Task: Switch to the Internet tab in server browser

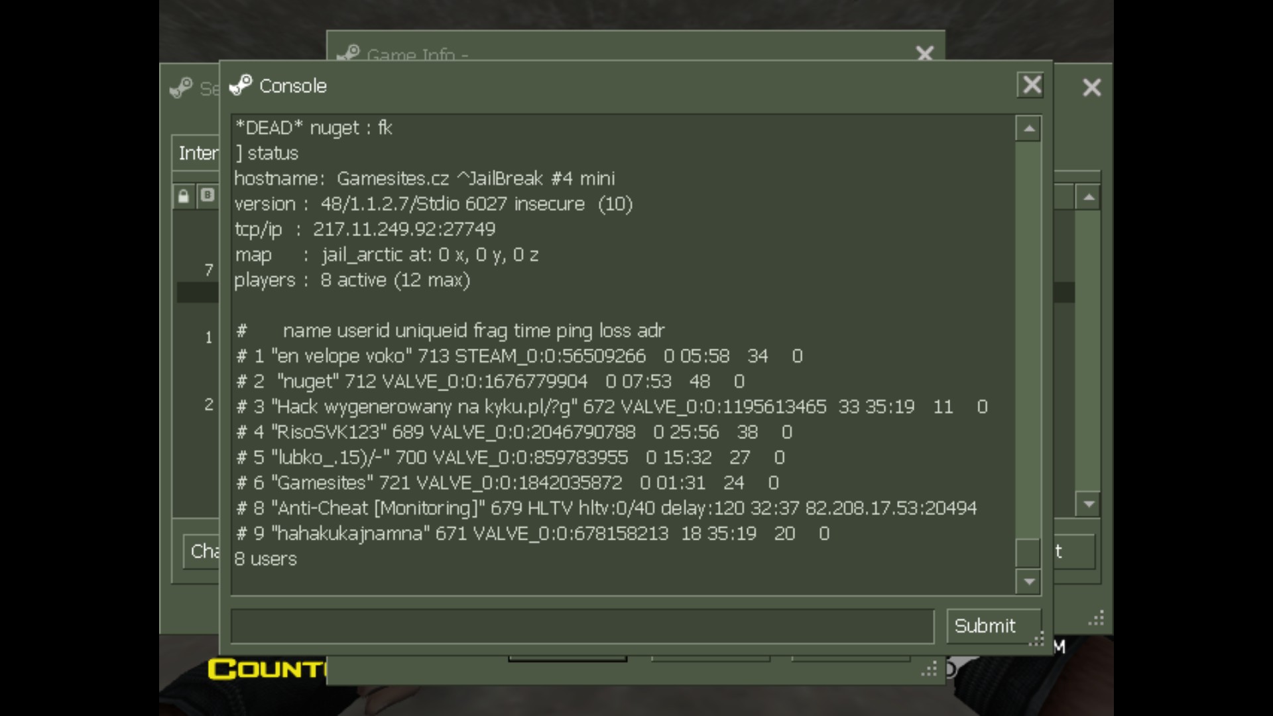Action: click(x=197, y=153)
